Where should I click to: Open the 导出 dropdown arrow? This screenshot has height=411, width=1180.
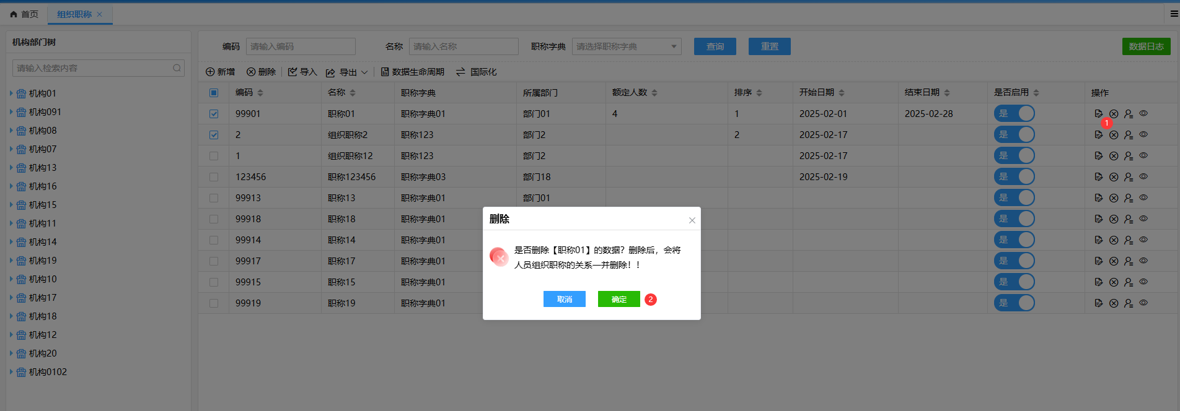(x=364, y=72)
